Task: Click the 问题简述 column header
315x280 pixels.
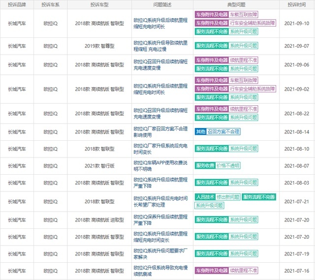Action: point(162,4)
